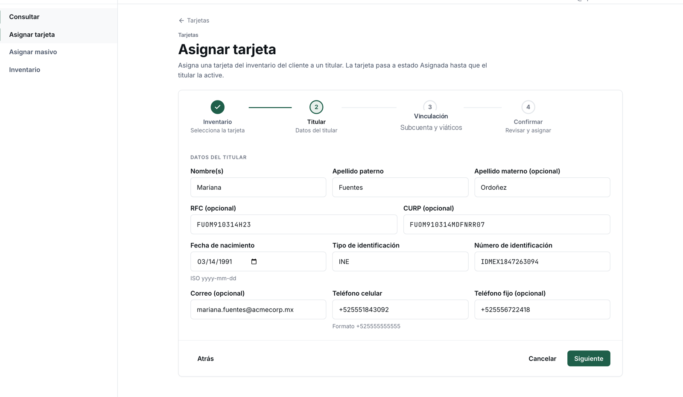Click the back arrow beside Tarjetas
683x397 pixels.
pyautogui.click(x=181, y=21)
